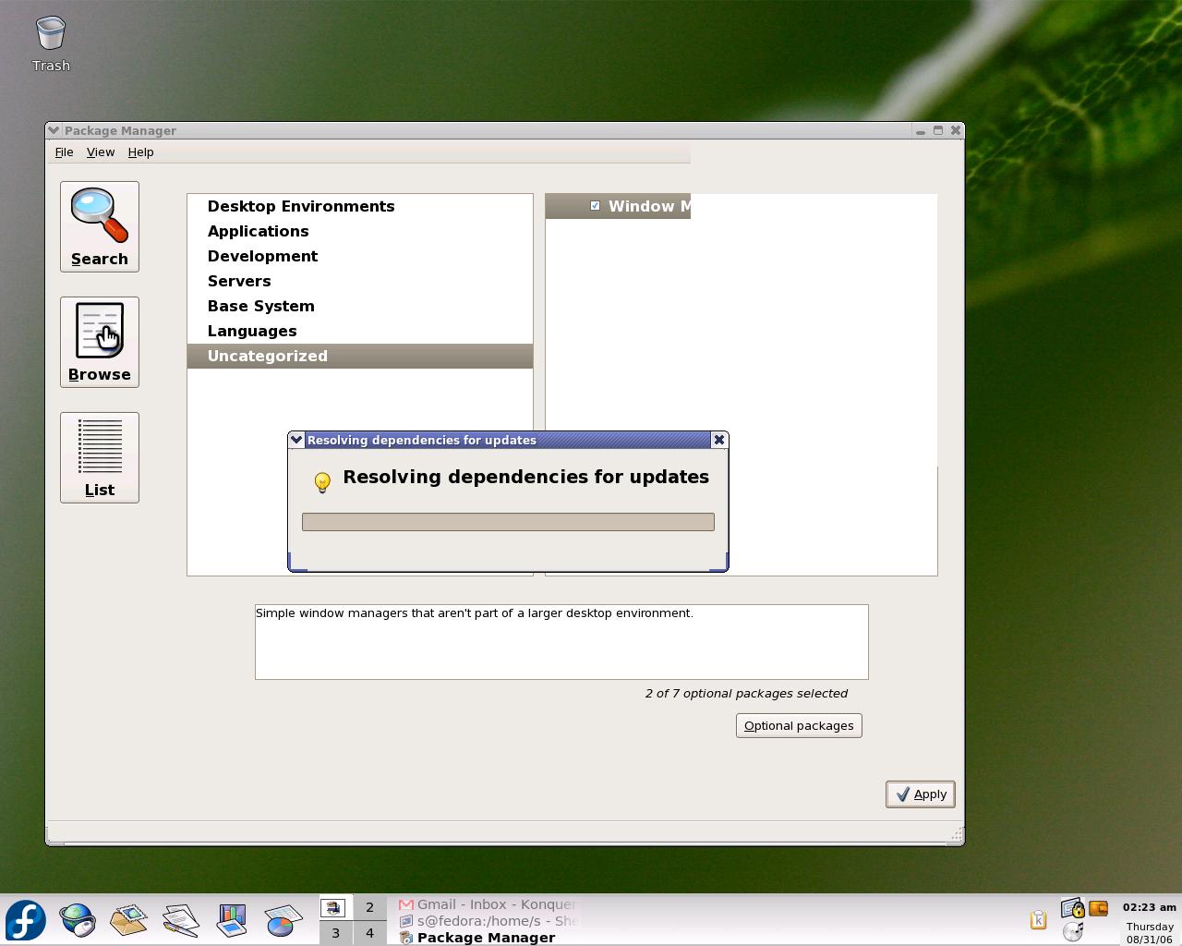This screenshot has width=1182, height=946.
Task: Grab the Package Manager corner resize grip
Action: pyautogui.click(x=956, y=835)
